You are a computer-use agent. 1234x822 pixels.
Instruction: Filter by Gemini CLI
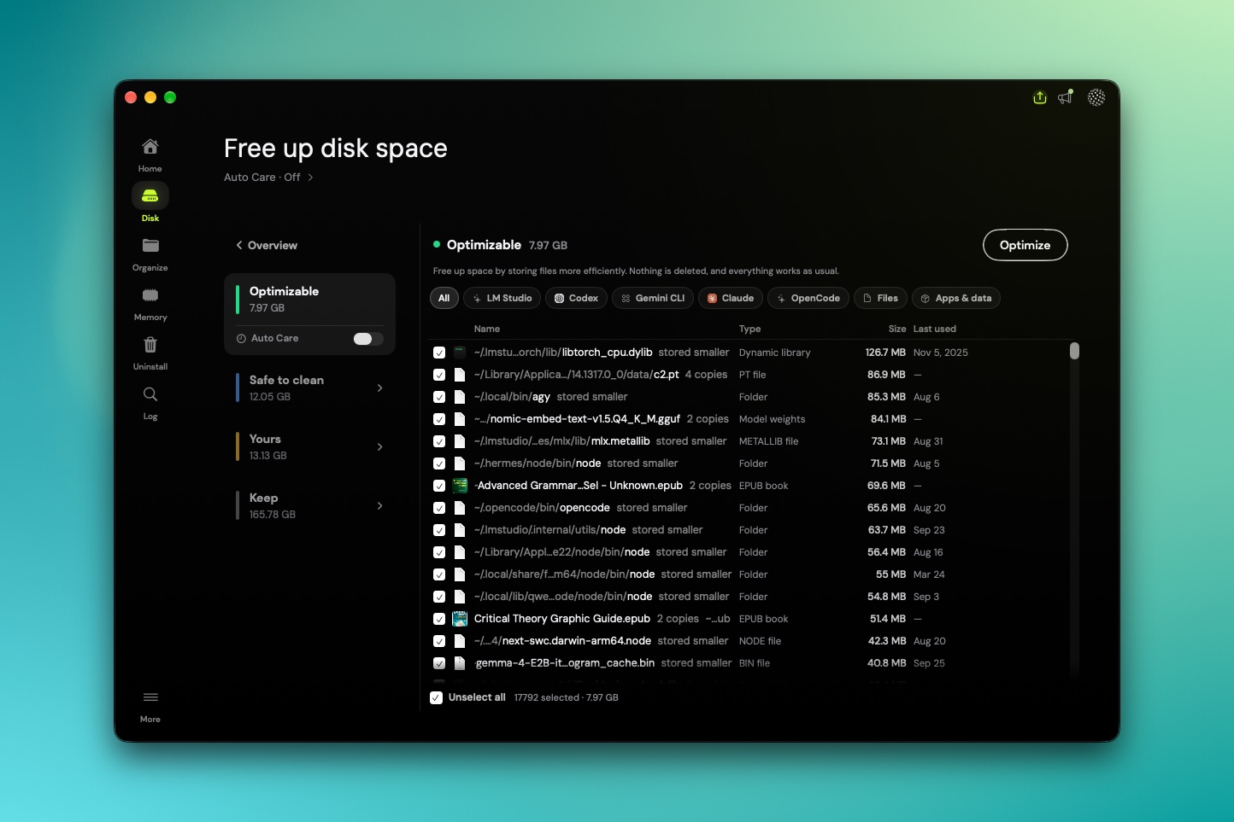(652, 298)
